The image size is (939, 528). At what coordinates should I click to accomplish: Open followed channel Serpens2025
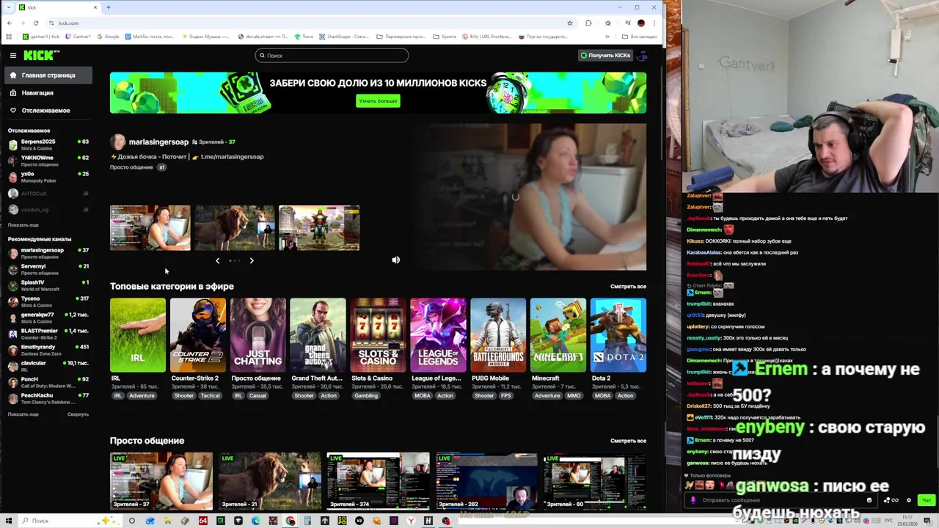pos(48,144)
